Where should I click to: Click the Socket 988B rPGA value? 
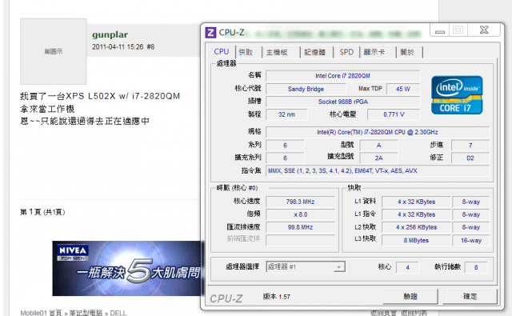[x=343, y=102]
